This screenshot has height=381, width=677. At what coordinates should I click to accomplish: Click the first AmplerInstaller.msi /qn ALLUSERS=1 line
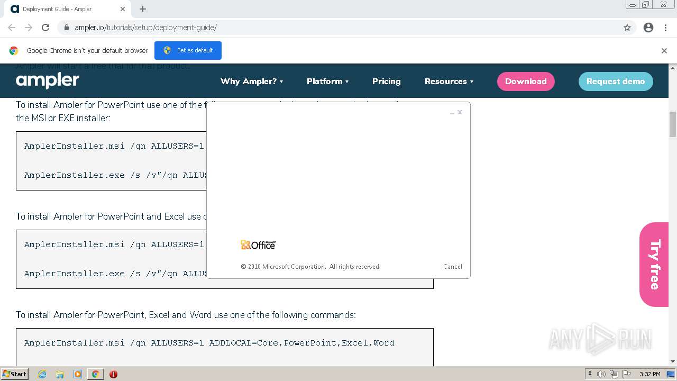pos(114,146)
